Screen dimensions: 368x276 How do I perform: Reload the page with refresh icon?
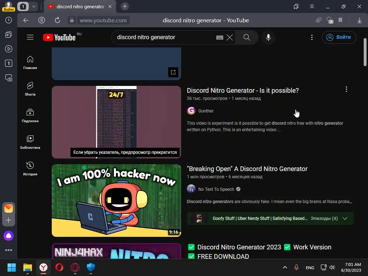57,20
